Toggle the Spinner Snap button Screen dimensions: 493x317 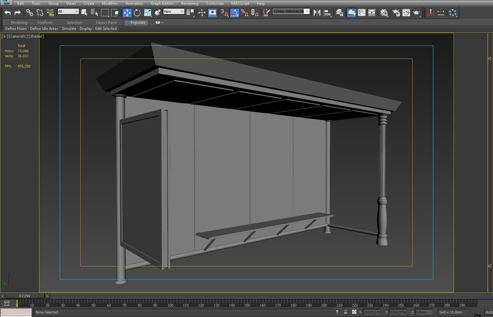tap(255, 13)
